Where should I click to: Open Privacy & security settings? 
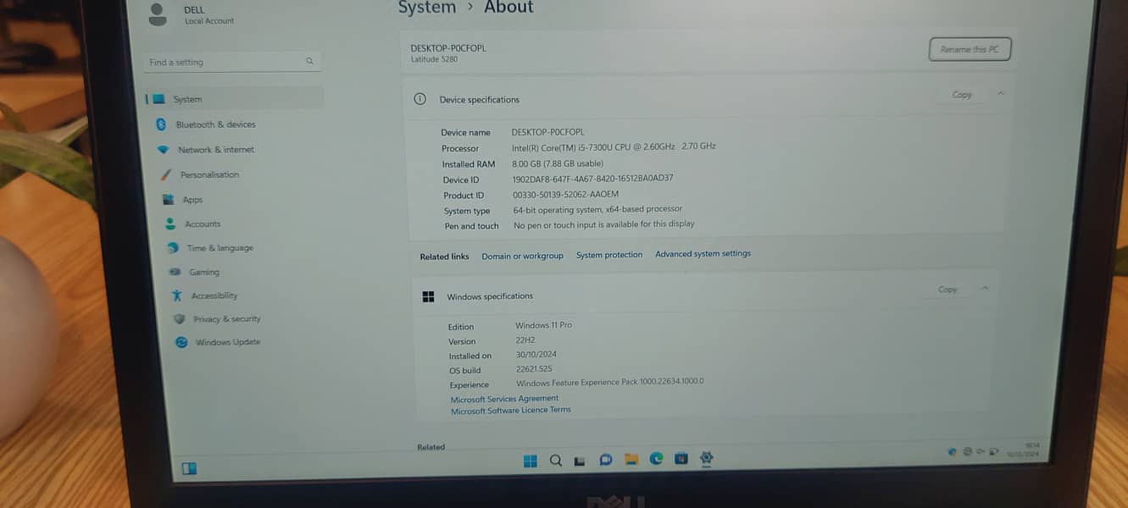226,319
